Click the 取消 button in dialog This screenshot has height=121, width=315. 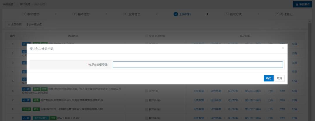tap(280, 78)
